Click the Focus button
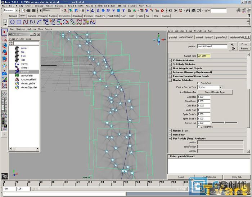This screenshot has height=197, width=252. pyautogui.click(x=244, y=44)
